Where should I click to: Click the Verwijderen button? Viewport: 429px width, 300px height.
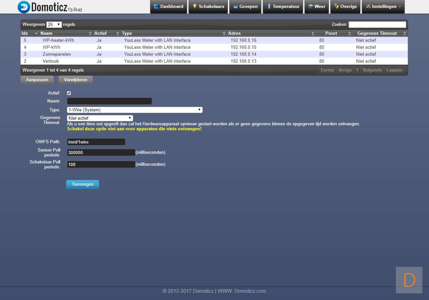tap(76, 80)
